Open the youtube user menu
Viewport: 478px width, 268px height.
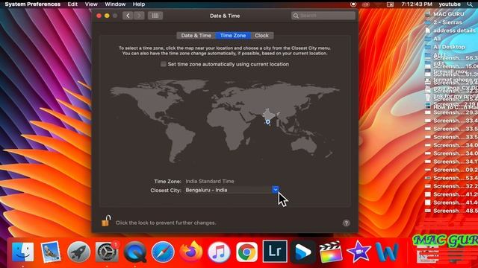450,4
